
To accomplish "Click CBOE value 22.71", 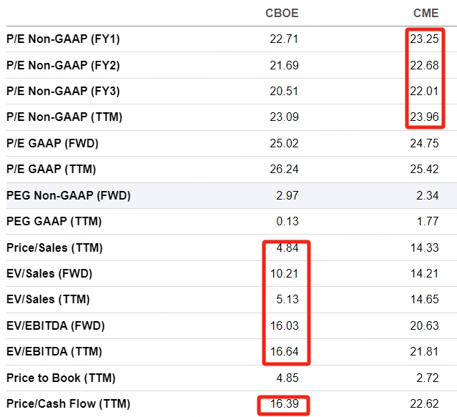I will pyautogui.click(x=284, y=39).
